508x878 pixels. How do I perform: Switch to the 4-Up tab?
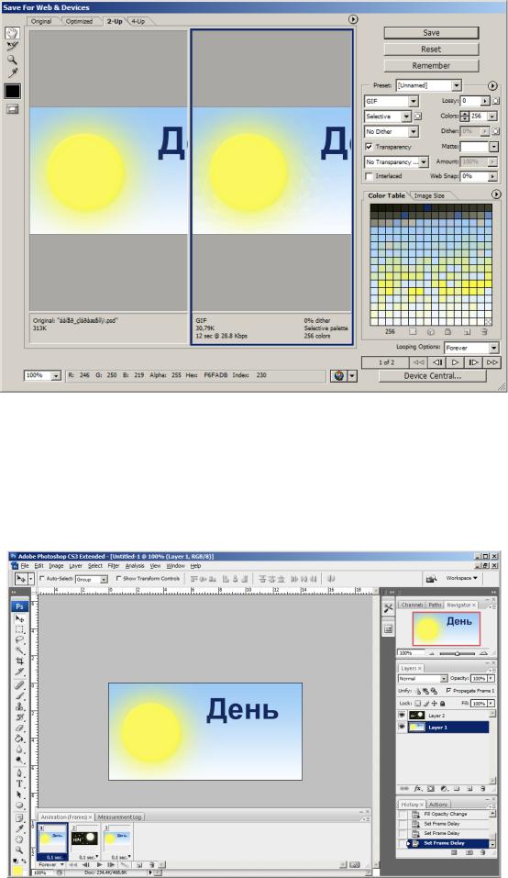(x=138, y=21)
